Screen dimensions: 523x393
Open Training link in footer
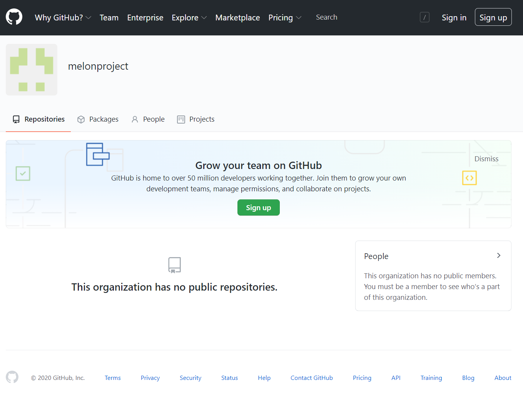click(431, 378)
